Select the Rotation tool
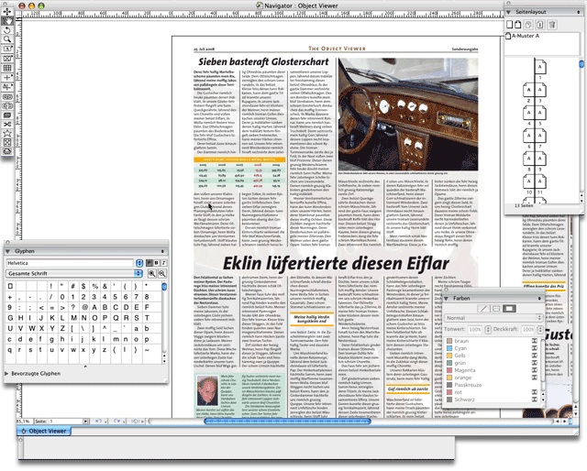 [x=7, y=30]
